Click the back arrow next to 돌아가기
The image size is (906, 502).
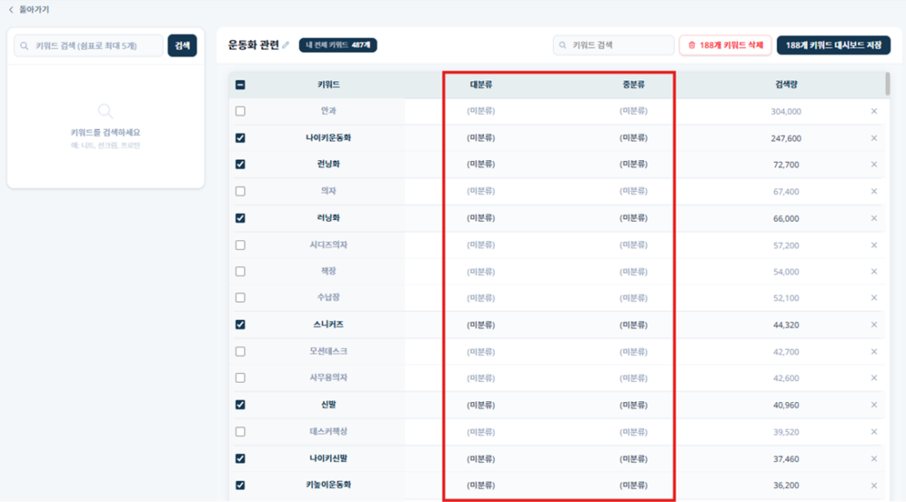(x=11, y=10)
